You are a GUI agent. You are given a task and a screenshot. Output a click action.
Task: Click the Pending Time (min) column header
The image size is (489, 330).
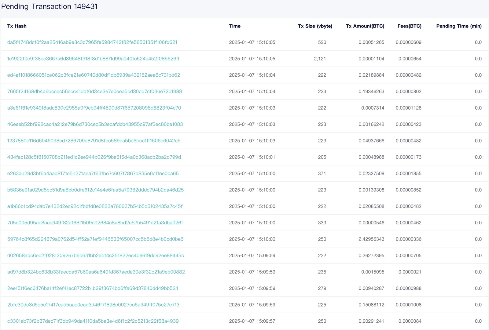click(x=459, y=26)
